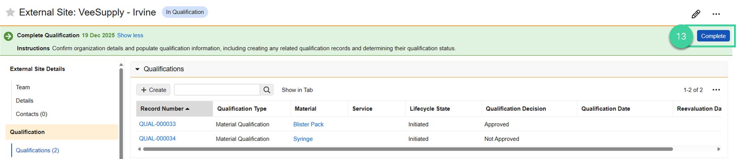Go to Details in the sidebar
The height and width of the screenshot is (159, 737).
coord(24,101)
